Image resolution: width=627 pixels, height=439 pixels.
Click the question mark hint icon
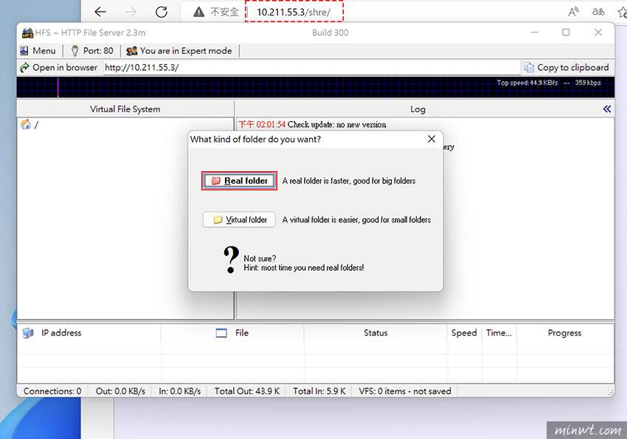tap(231, 260)
